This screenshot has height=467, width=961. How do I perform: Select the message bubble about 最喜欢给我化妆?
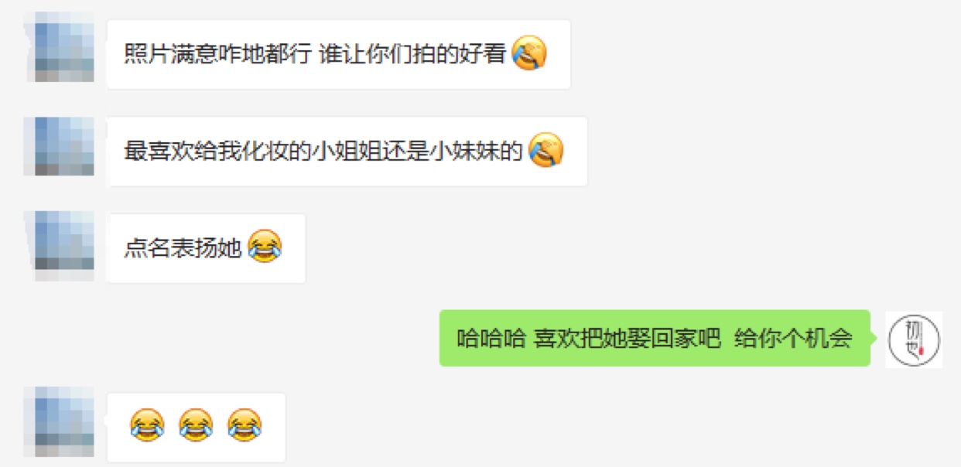(347, 152)
